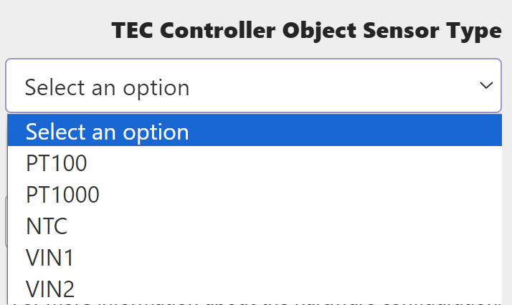The image size is (512, 305).
Task: Click the 'Select an option' text in the closed field
Action: pyautogui.click(x=108, y=87)
